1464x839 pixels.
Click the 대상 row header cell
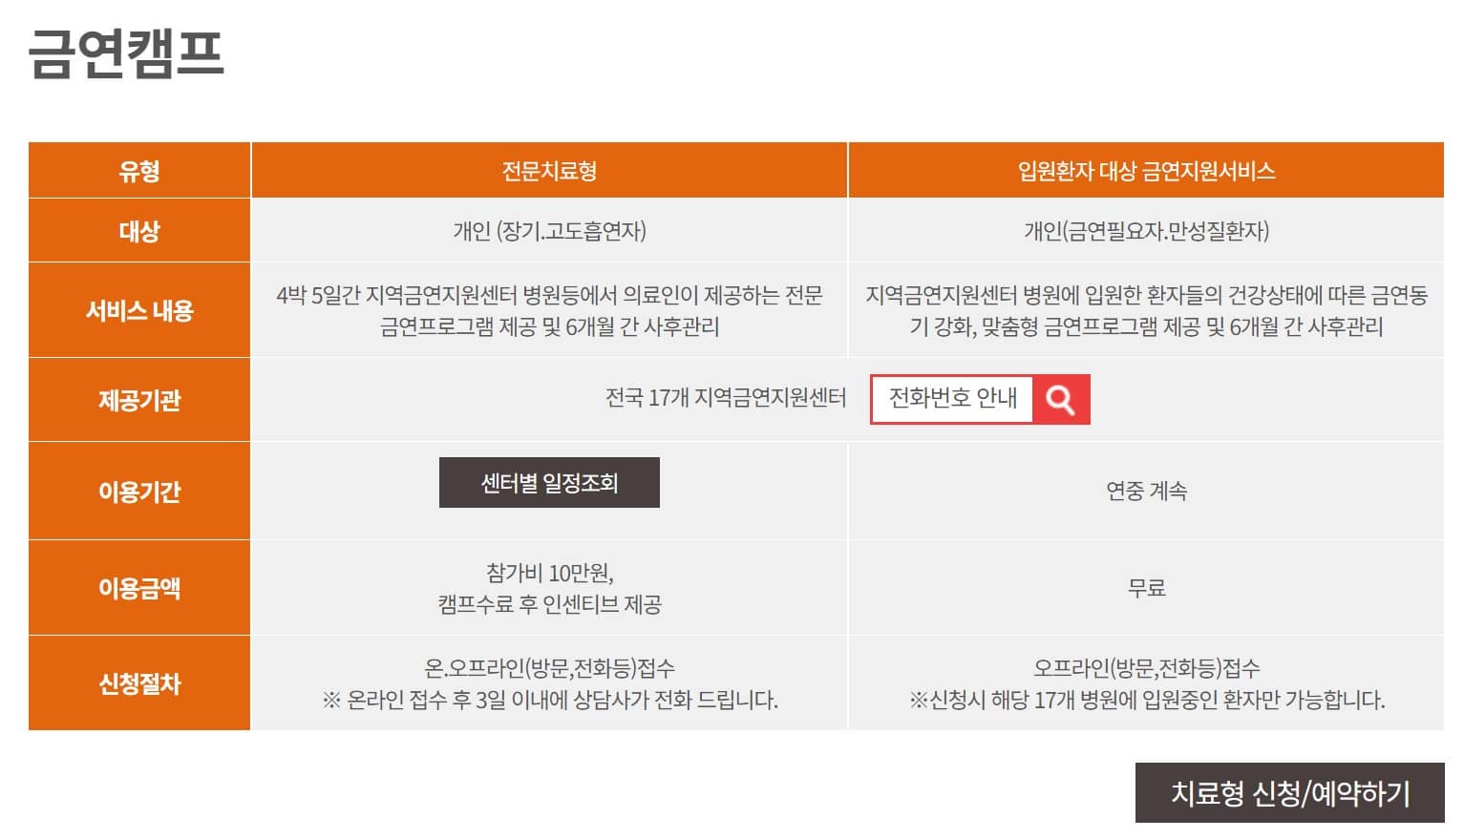tap(138, 230)
